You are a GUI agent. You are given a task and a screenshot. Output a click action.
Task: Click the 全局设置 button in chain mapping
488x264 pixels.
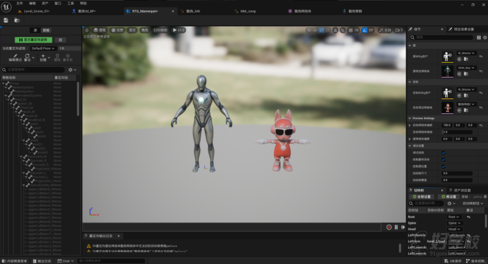[422, 196]
